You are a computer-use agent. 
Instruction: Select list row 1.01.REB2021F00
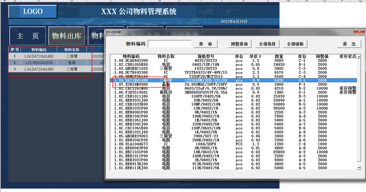click(x=233, y=160)
